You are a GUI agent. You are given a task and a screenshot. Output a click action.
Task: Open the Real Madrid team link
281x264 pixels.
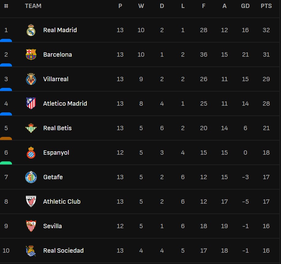(60, 30)
